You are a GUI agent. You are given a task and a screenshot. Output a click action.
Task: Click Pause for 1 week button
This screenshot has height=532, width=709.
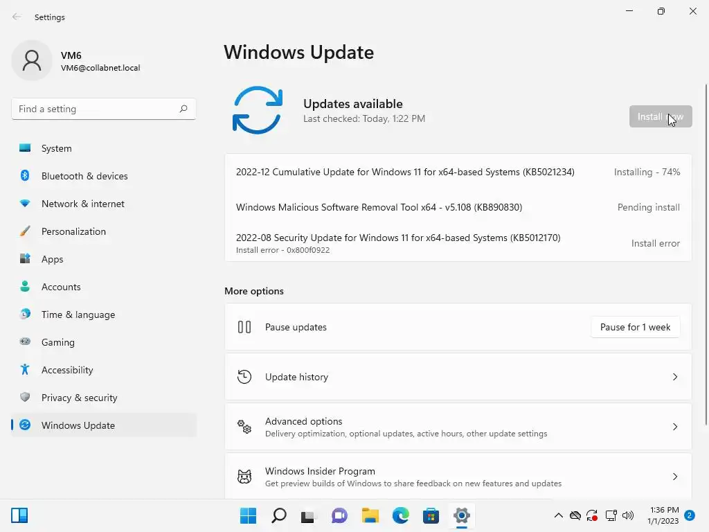[636, 327]
